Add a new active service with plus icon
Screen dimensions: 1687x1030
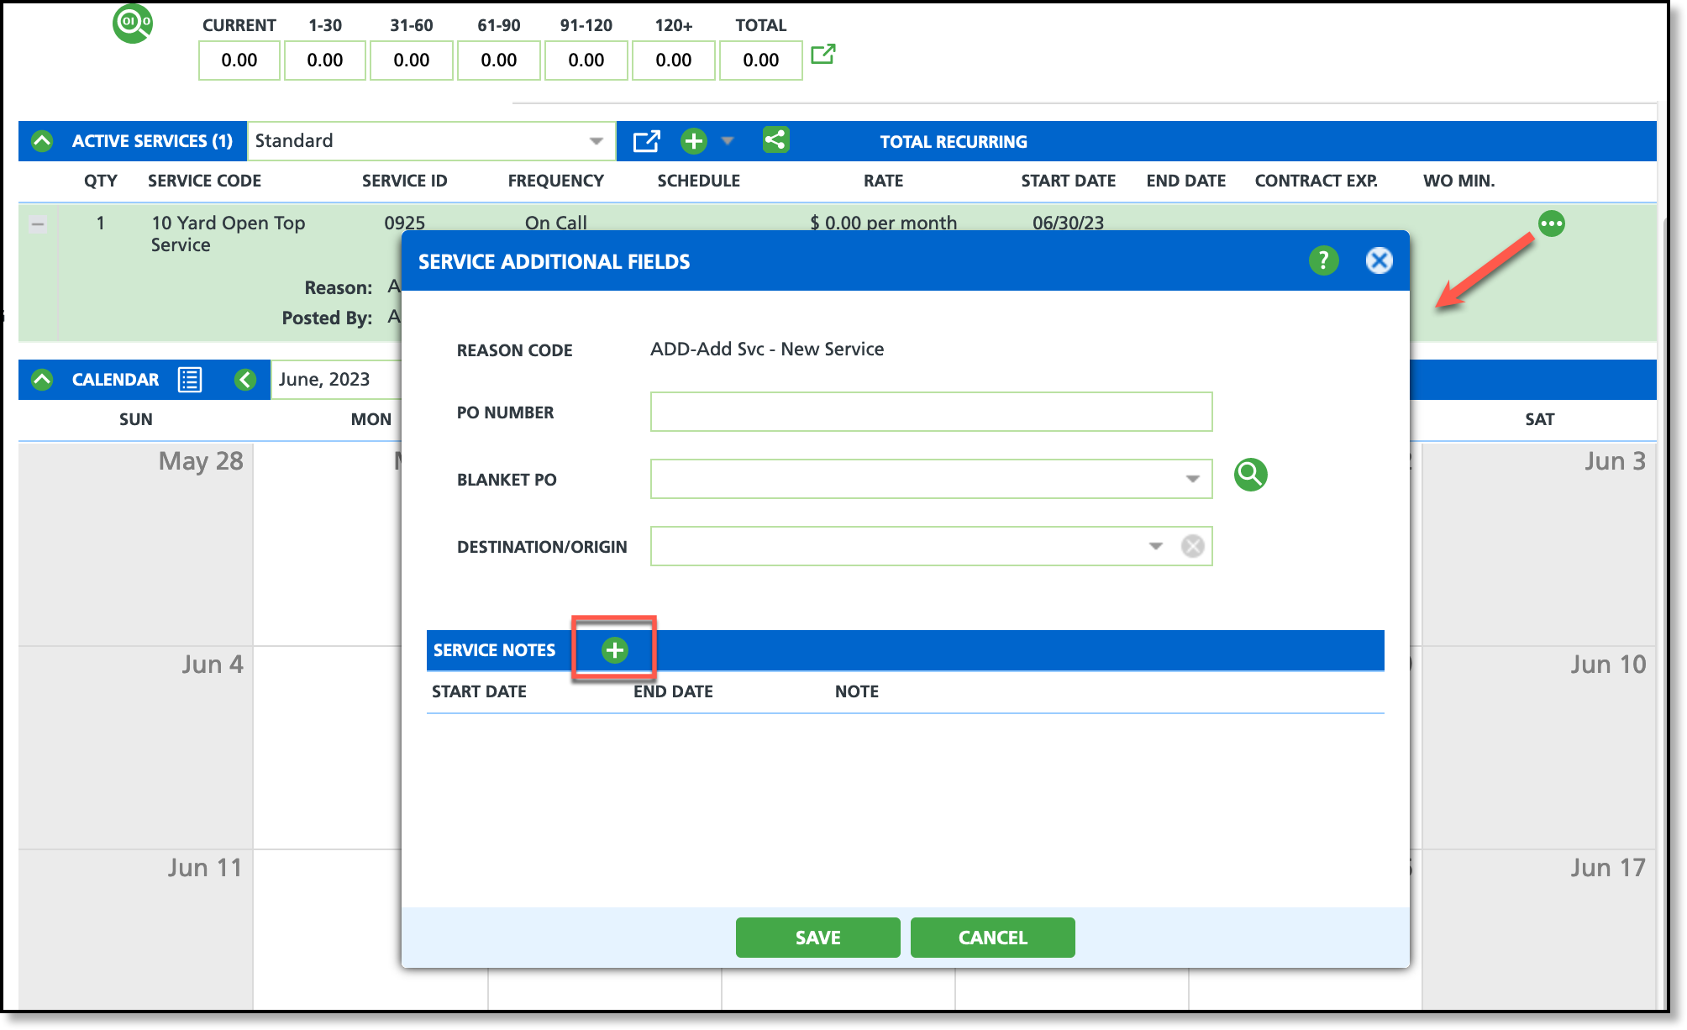(x=693, y=141)
